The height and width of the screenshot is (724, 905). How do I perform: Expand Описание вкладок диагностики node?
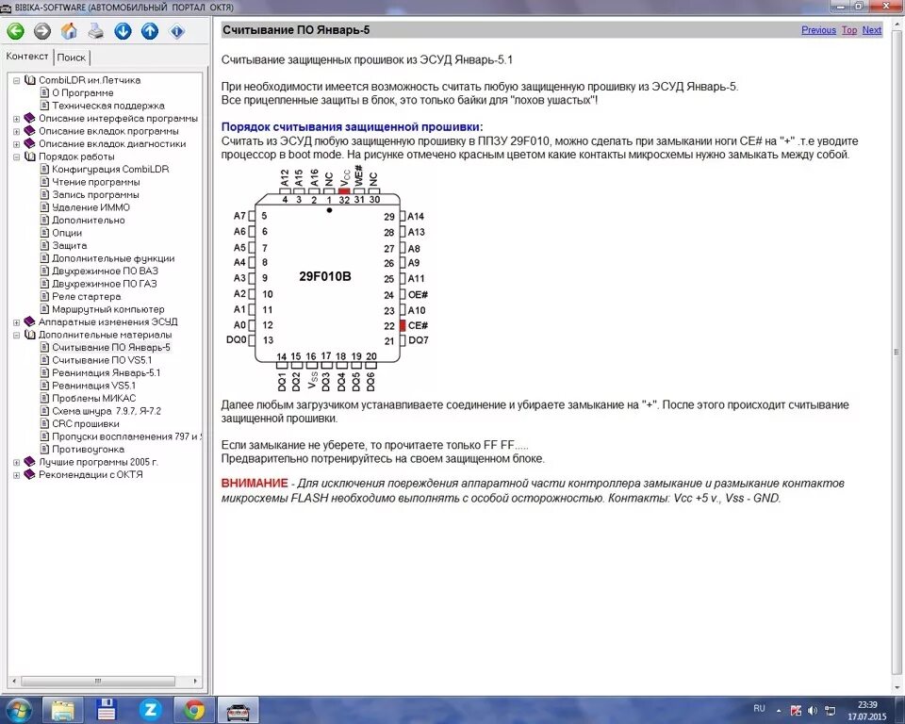pos(16,143)
